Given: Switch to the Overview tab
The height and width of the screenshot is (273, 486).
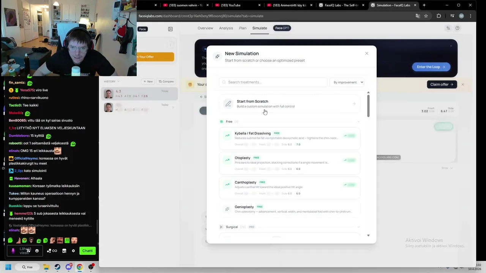Looking at the screenshot, I should (x=205, y=28).
